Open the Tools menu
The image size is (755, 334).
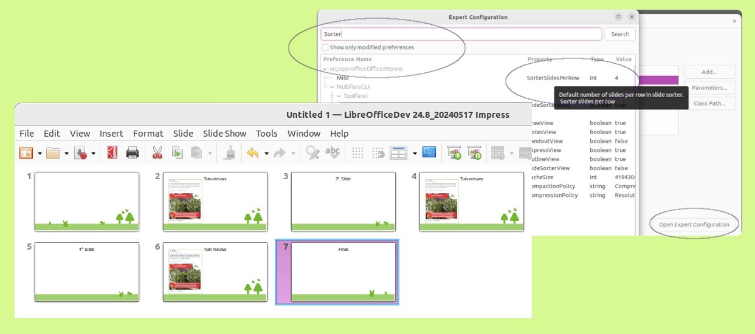tap(266, 134)
